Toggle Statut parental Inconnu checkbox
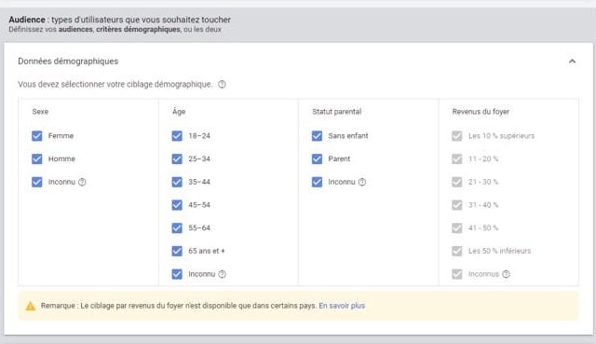 point(317,182)
